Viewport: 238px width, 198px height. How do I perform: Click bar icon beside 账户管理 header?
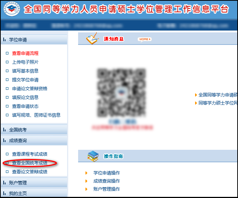point(4,183)
